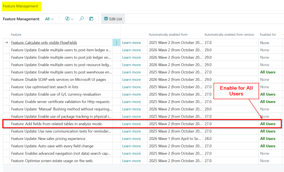Click the row selector arrow on first row
Image resolution: width=284 pixels, height=172 pixels.
pos(6,43)
